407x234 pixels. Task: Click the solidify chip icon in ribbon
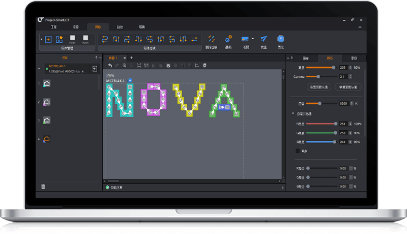click(281, 39)
